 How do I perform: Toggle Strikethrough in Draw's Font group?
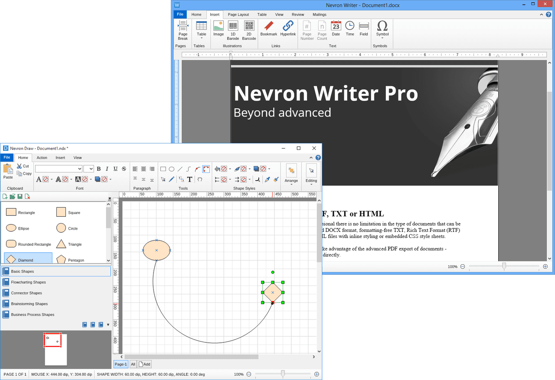(x=124, y=169)
